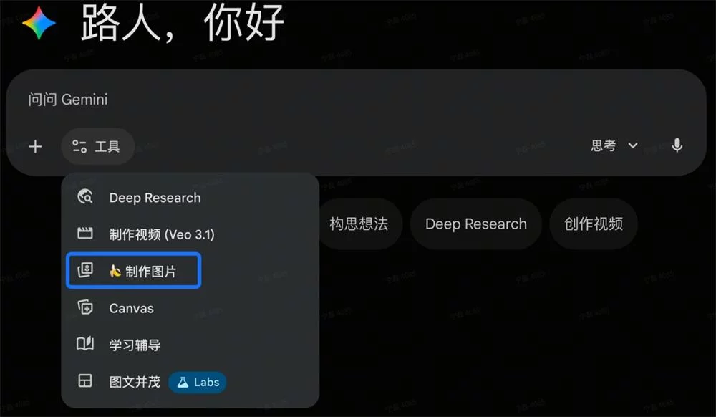Toggle Deep Research mode on
Screen dimensions: 716x417
click(x=154, y=196)
